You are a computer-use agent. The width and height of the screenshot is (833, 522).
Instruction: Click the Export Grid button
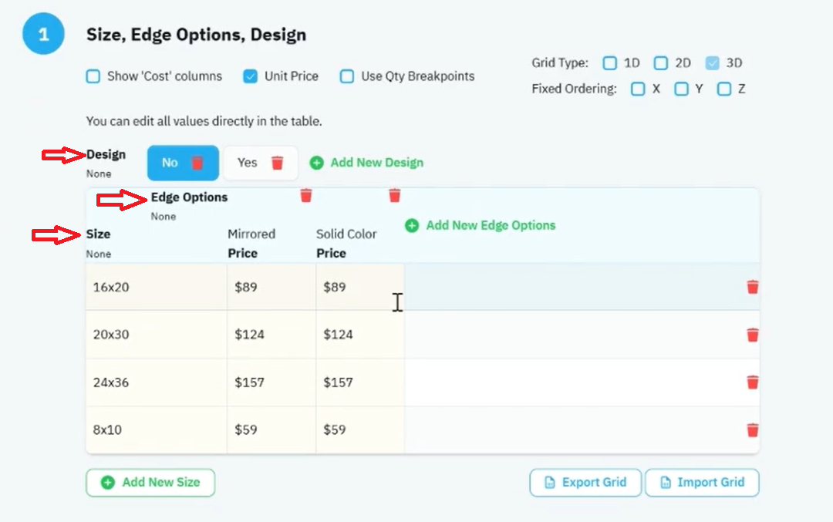pyautogui.click(x=585, y=482)
